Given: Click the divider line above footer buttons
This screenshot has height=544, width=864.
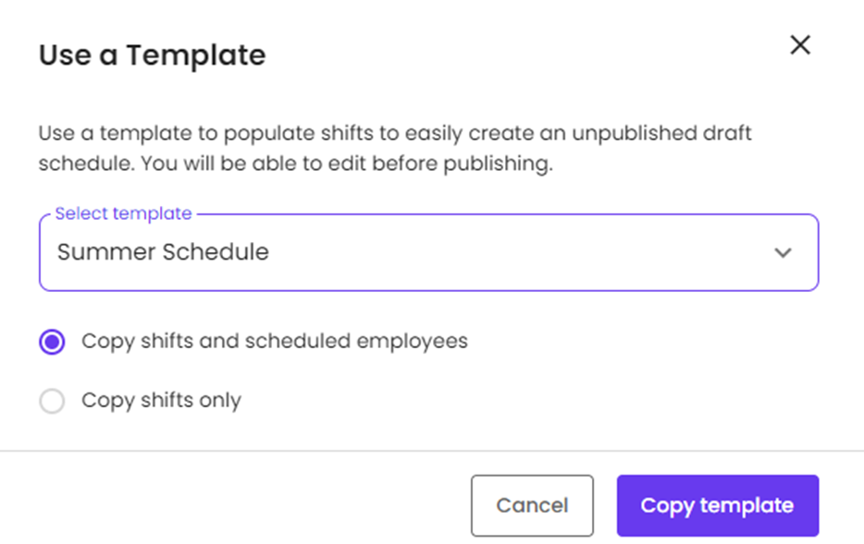Looking at the screenshot, I should pyautogui.click(x=432, y=452).
